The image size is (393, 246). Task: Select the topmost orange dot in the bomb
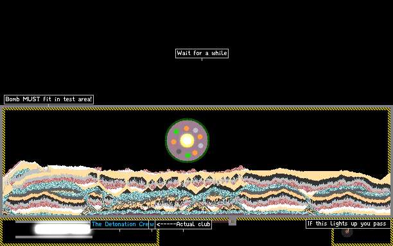tap(186, 129)
